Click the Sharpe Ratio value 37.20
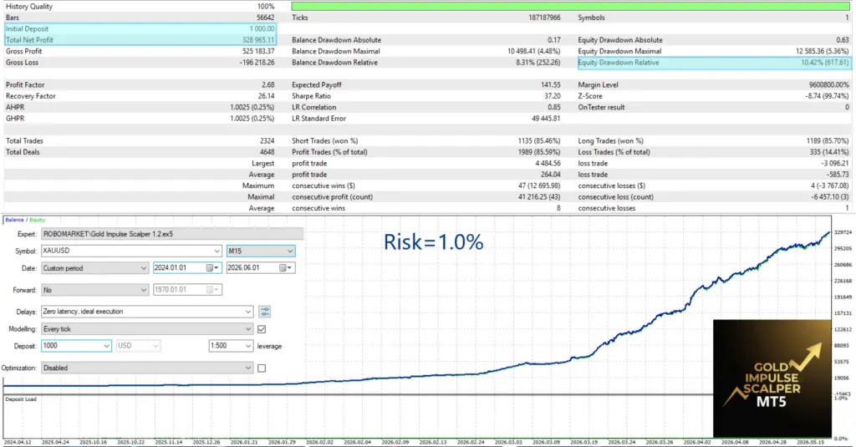 [x=552, y=96]
